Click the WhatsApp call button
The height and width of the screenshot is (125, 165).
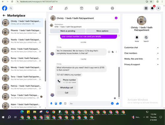tap(67, 87)
